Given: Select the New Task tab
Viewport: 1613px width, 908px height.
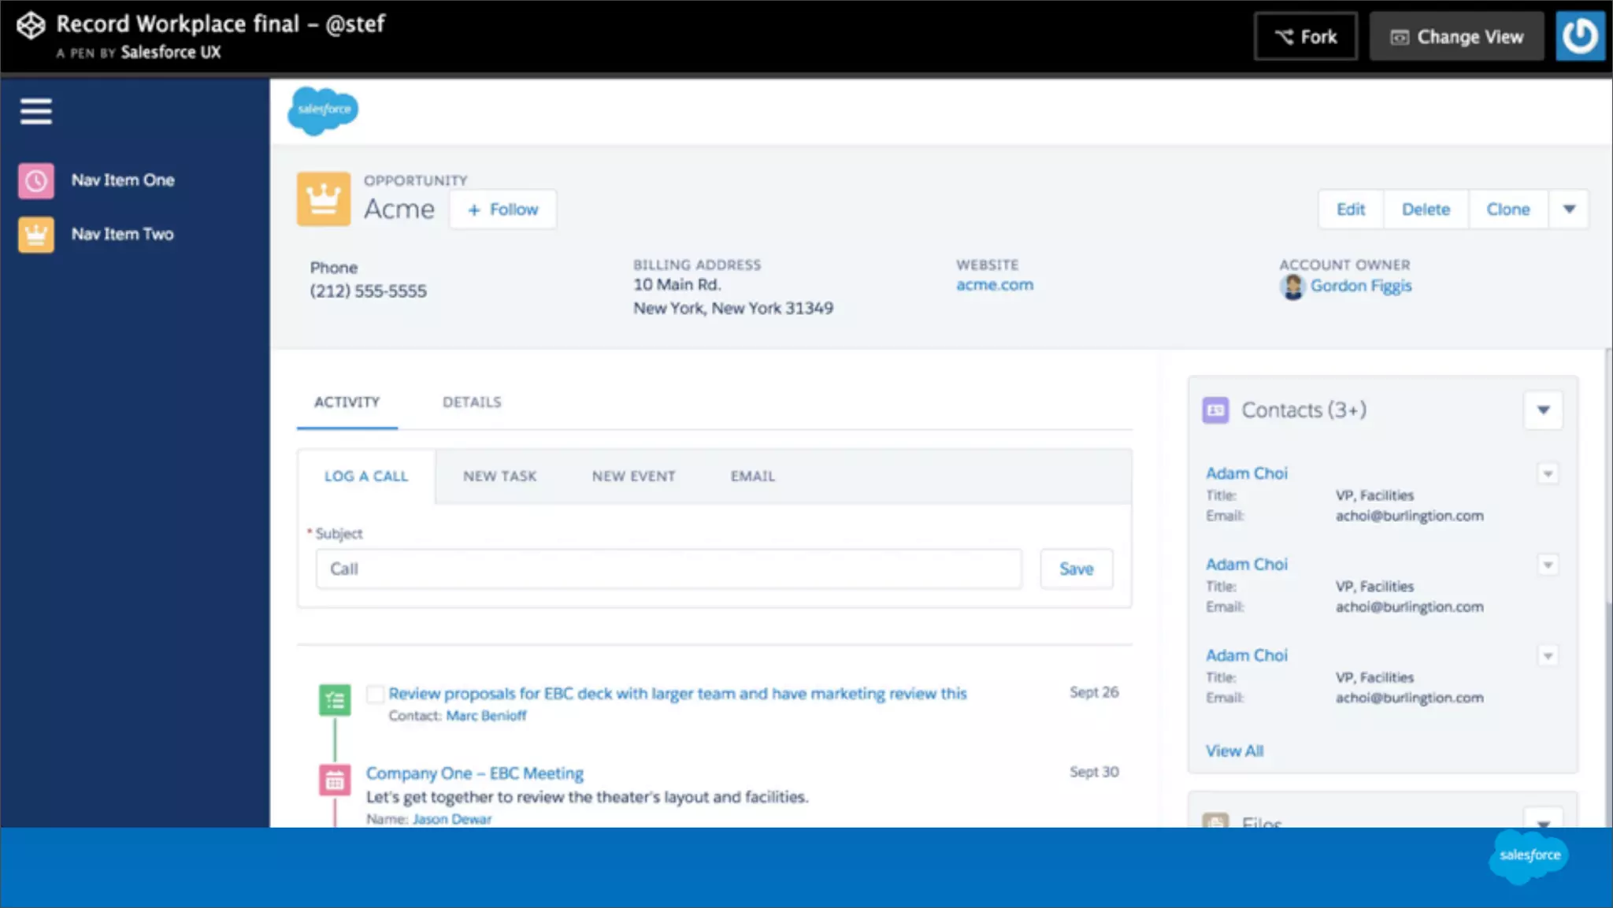Looking at the screenshot, I should [499, 476].
